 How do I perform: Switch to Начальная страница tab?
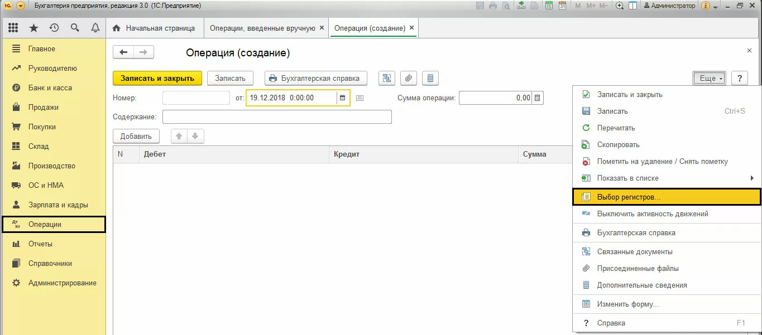[154, 28]
